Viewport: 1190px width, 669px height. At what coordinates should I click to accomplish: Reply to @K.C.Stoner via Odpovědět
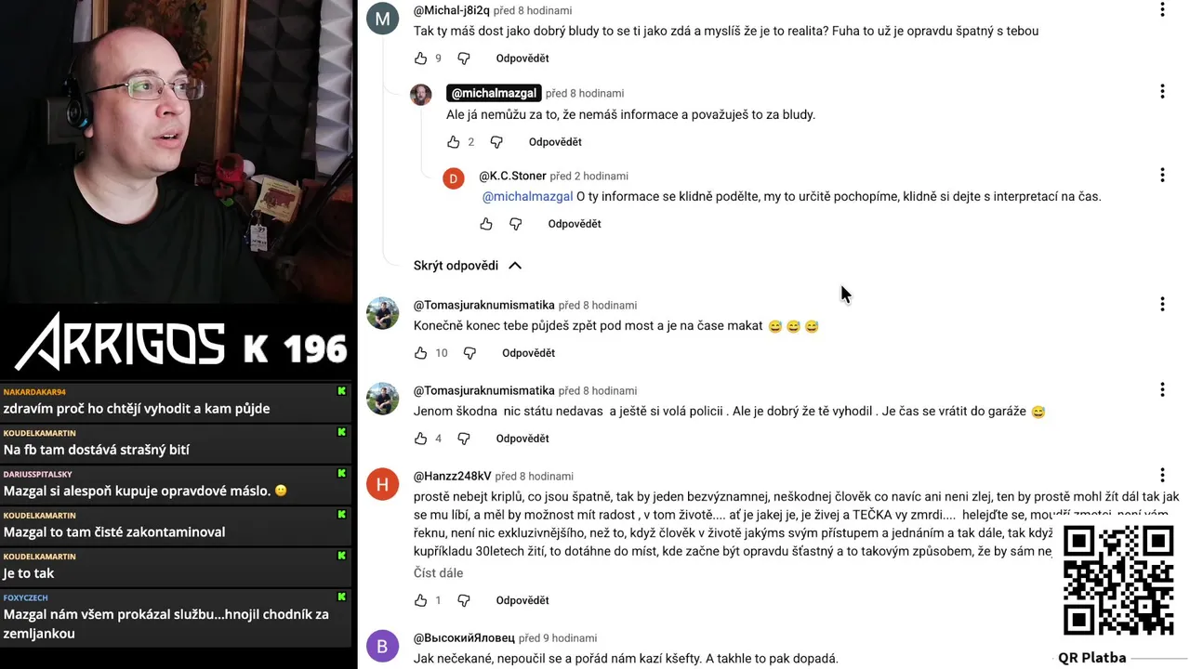point(575,224)
